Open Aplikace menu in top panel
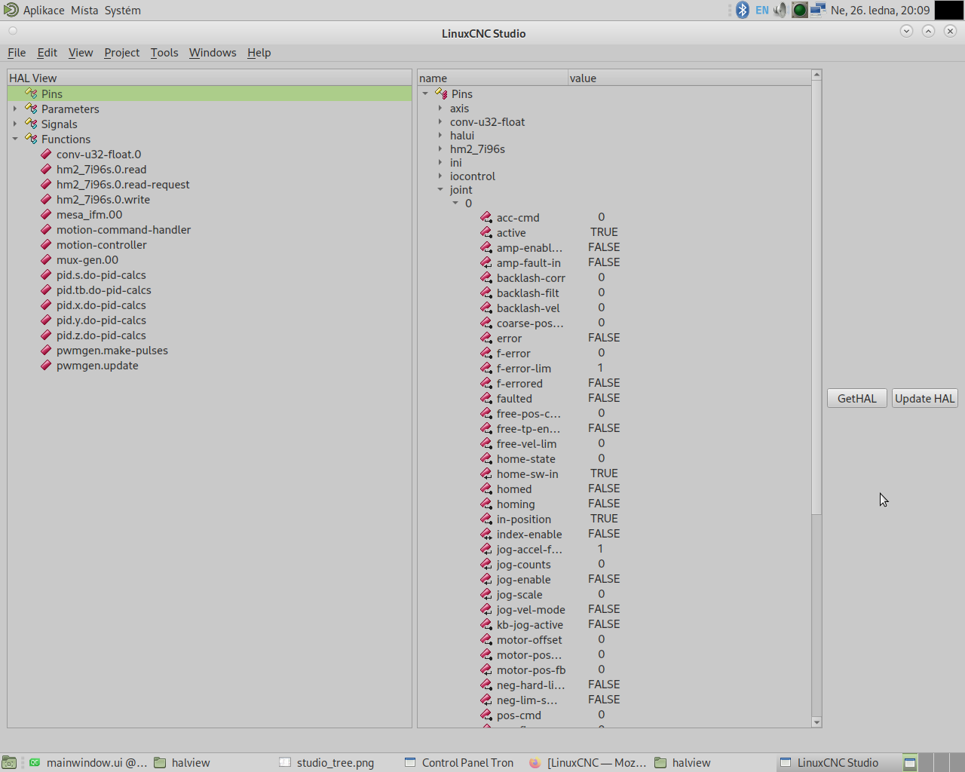This screenshot has height=772, width=965. pos(44,10)
